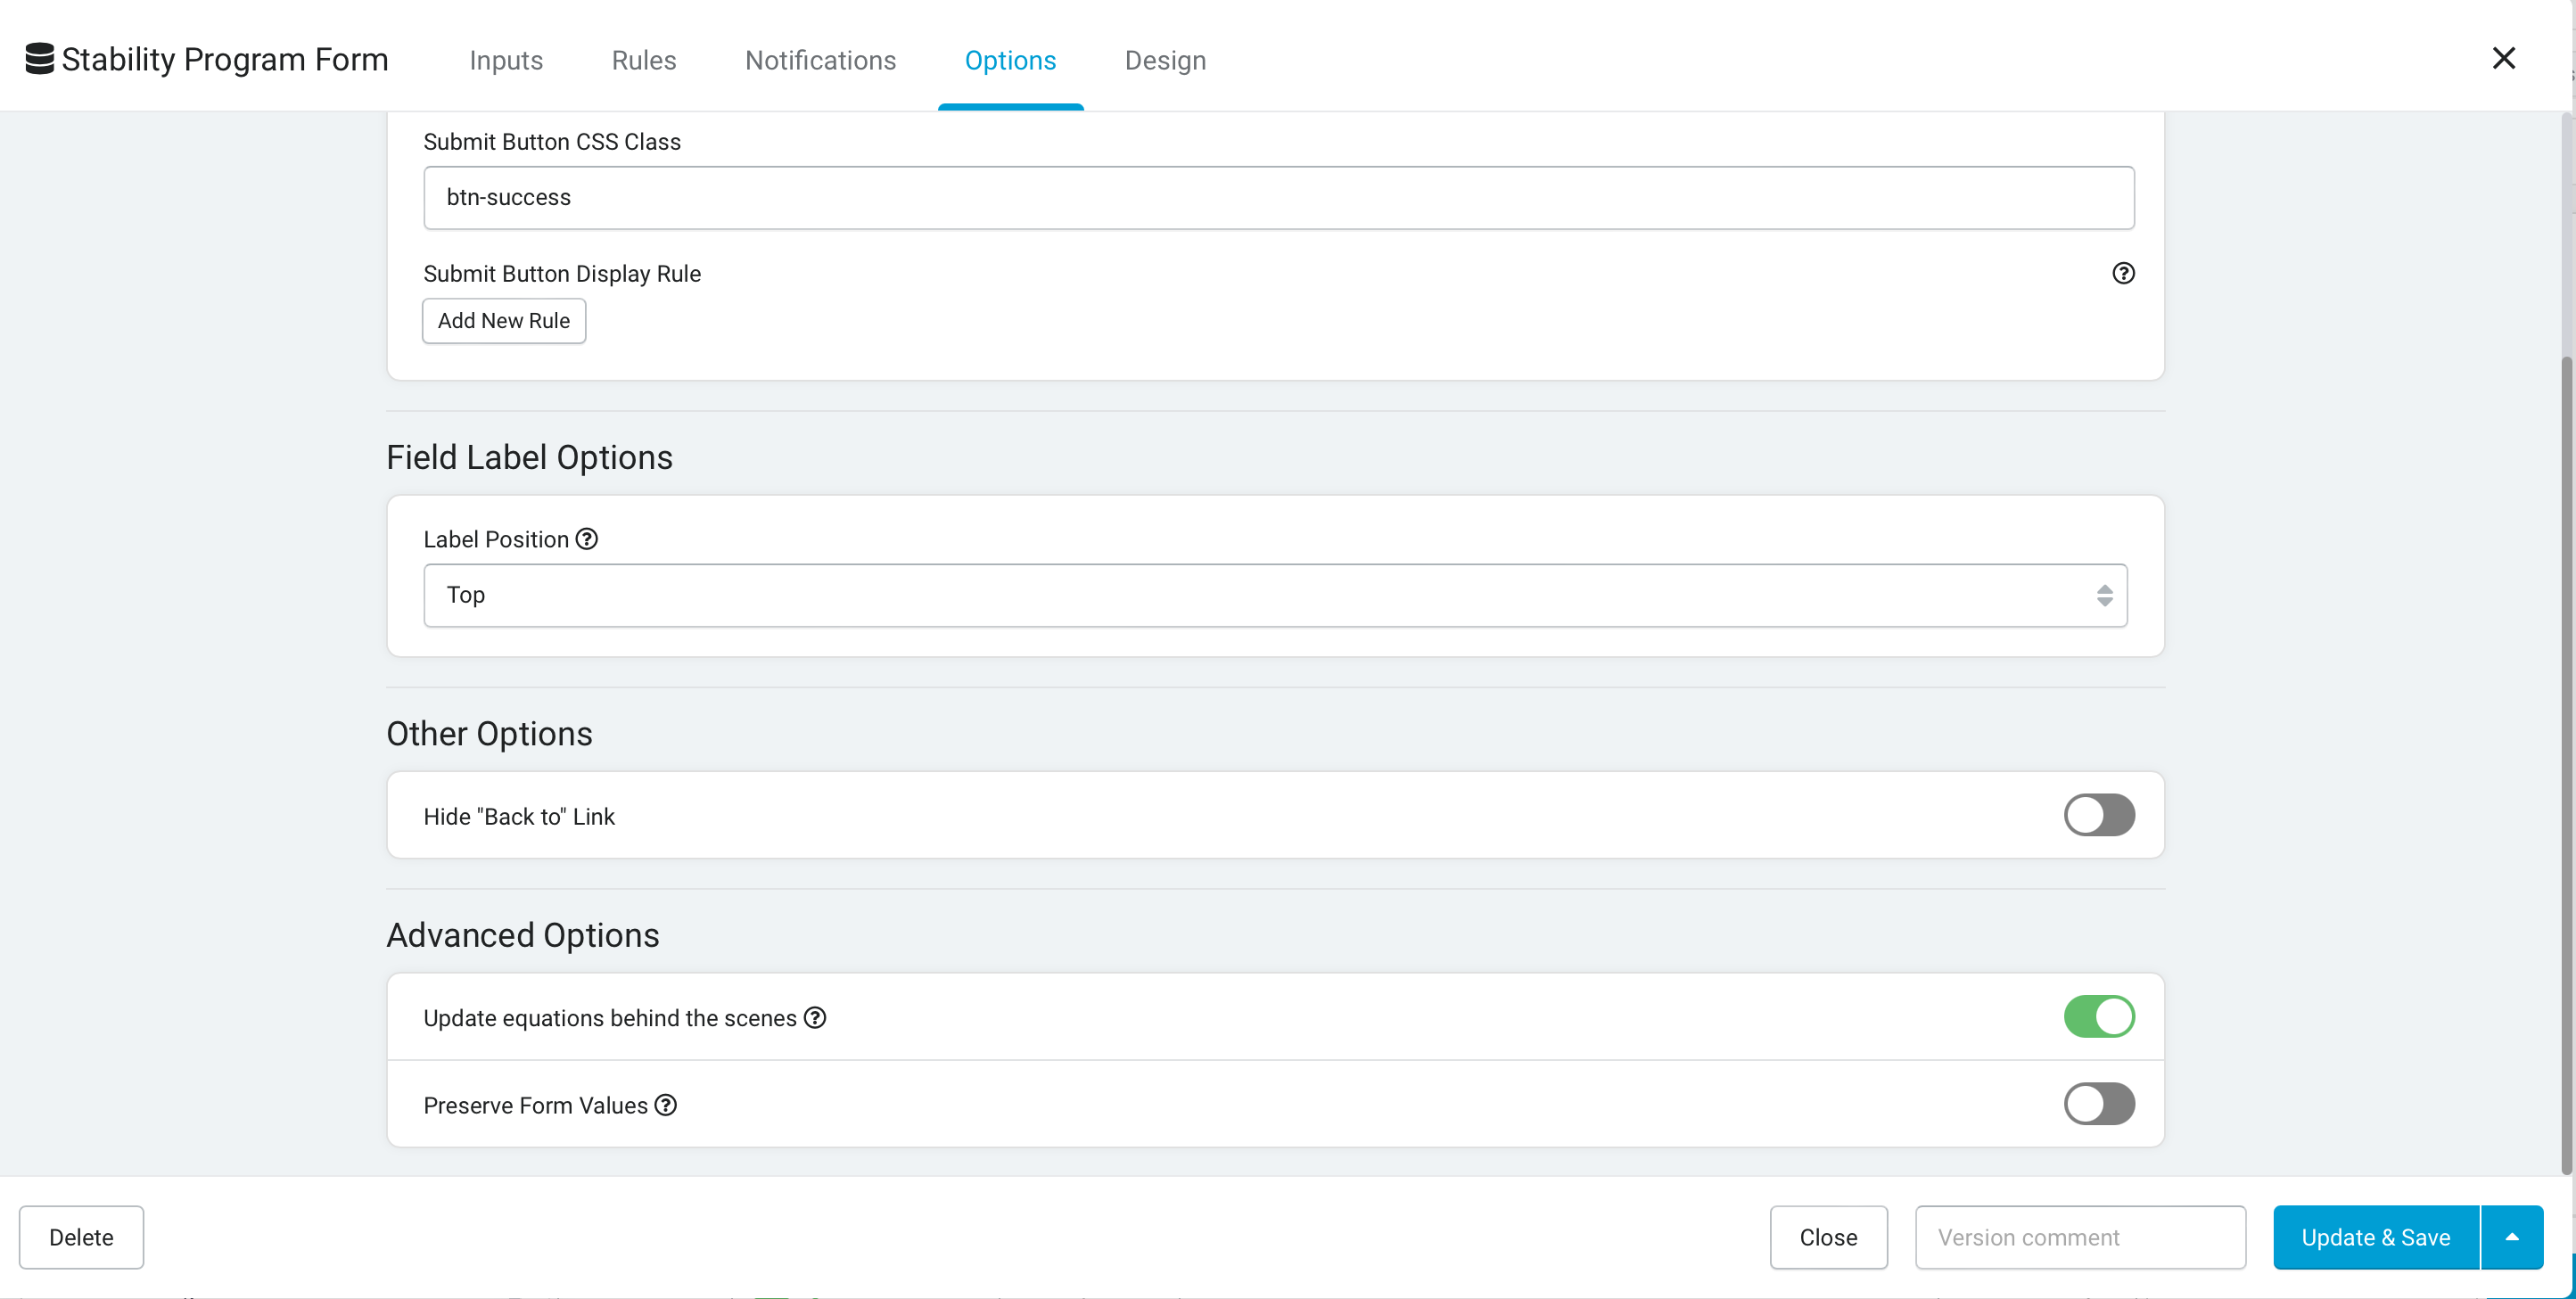Enable the Hide "Back to" Link toggle
This screenshot has height=1299, width=2576.
2099,815
